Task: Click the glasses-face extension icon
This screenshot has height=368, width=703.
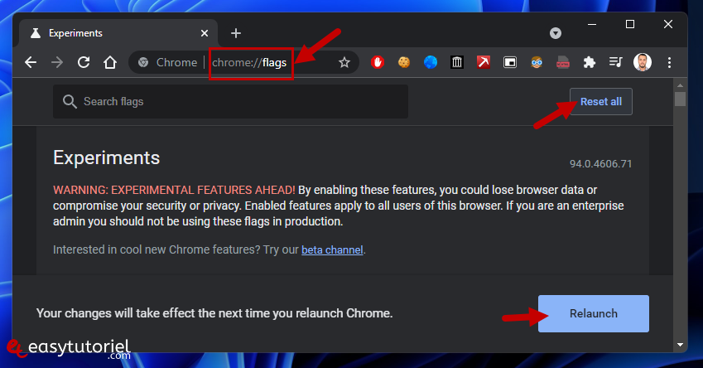Action: pyautogui.click(x=537, y=62)
